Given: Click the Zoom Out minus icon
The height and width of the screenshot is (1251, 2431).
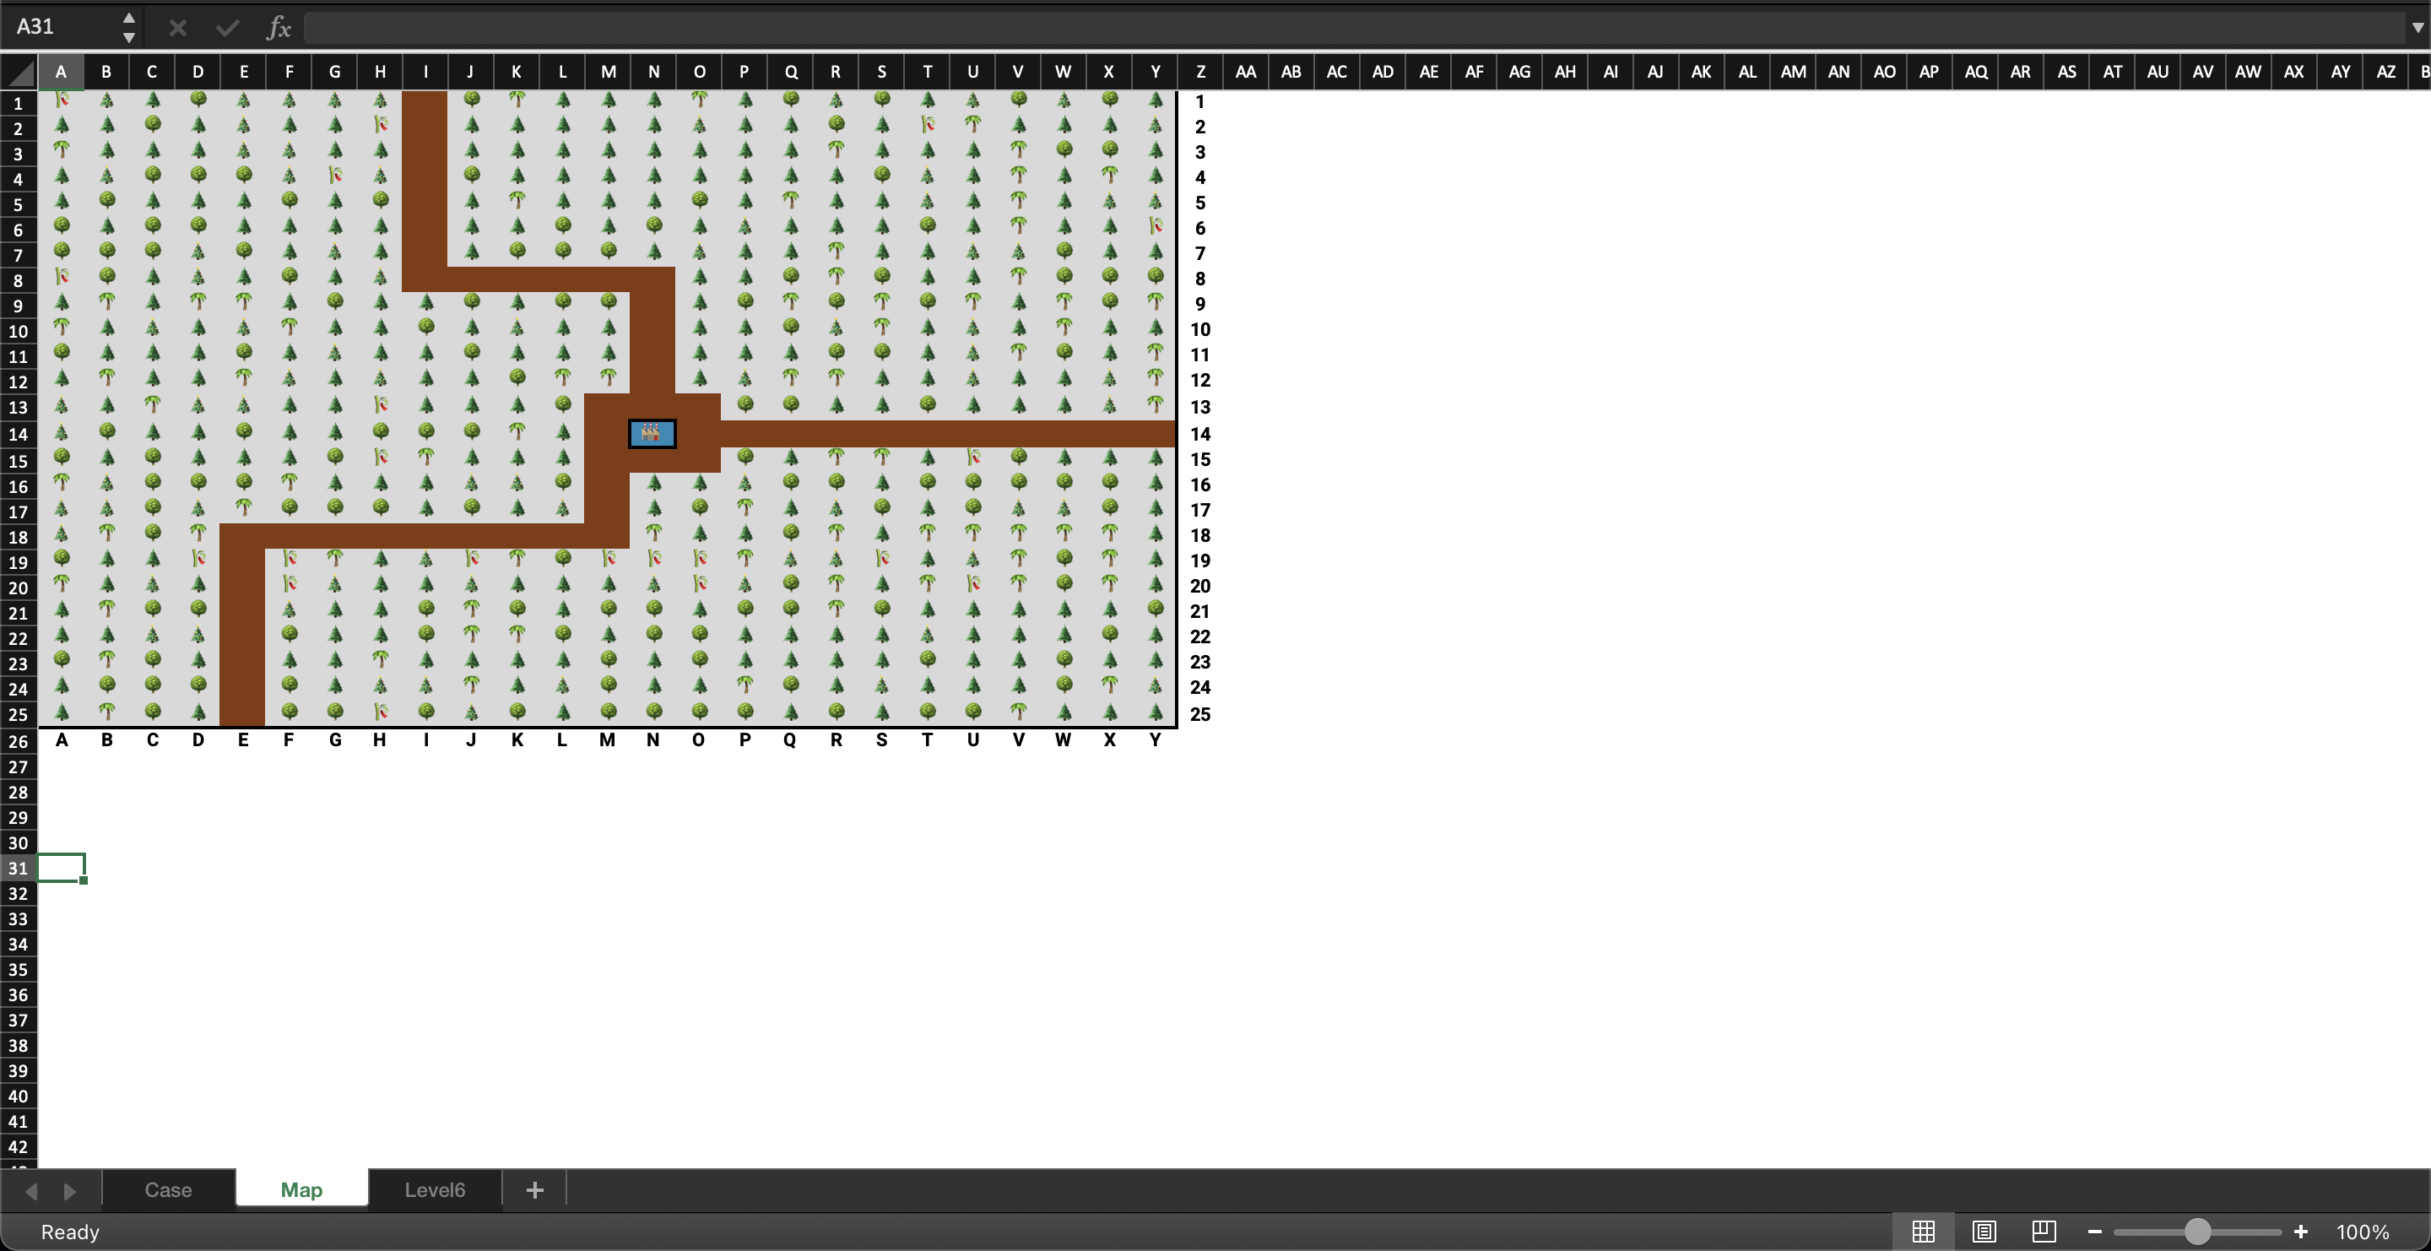Looking at the screenshot, I should [2095, 1232].
